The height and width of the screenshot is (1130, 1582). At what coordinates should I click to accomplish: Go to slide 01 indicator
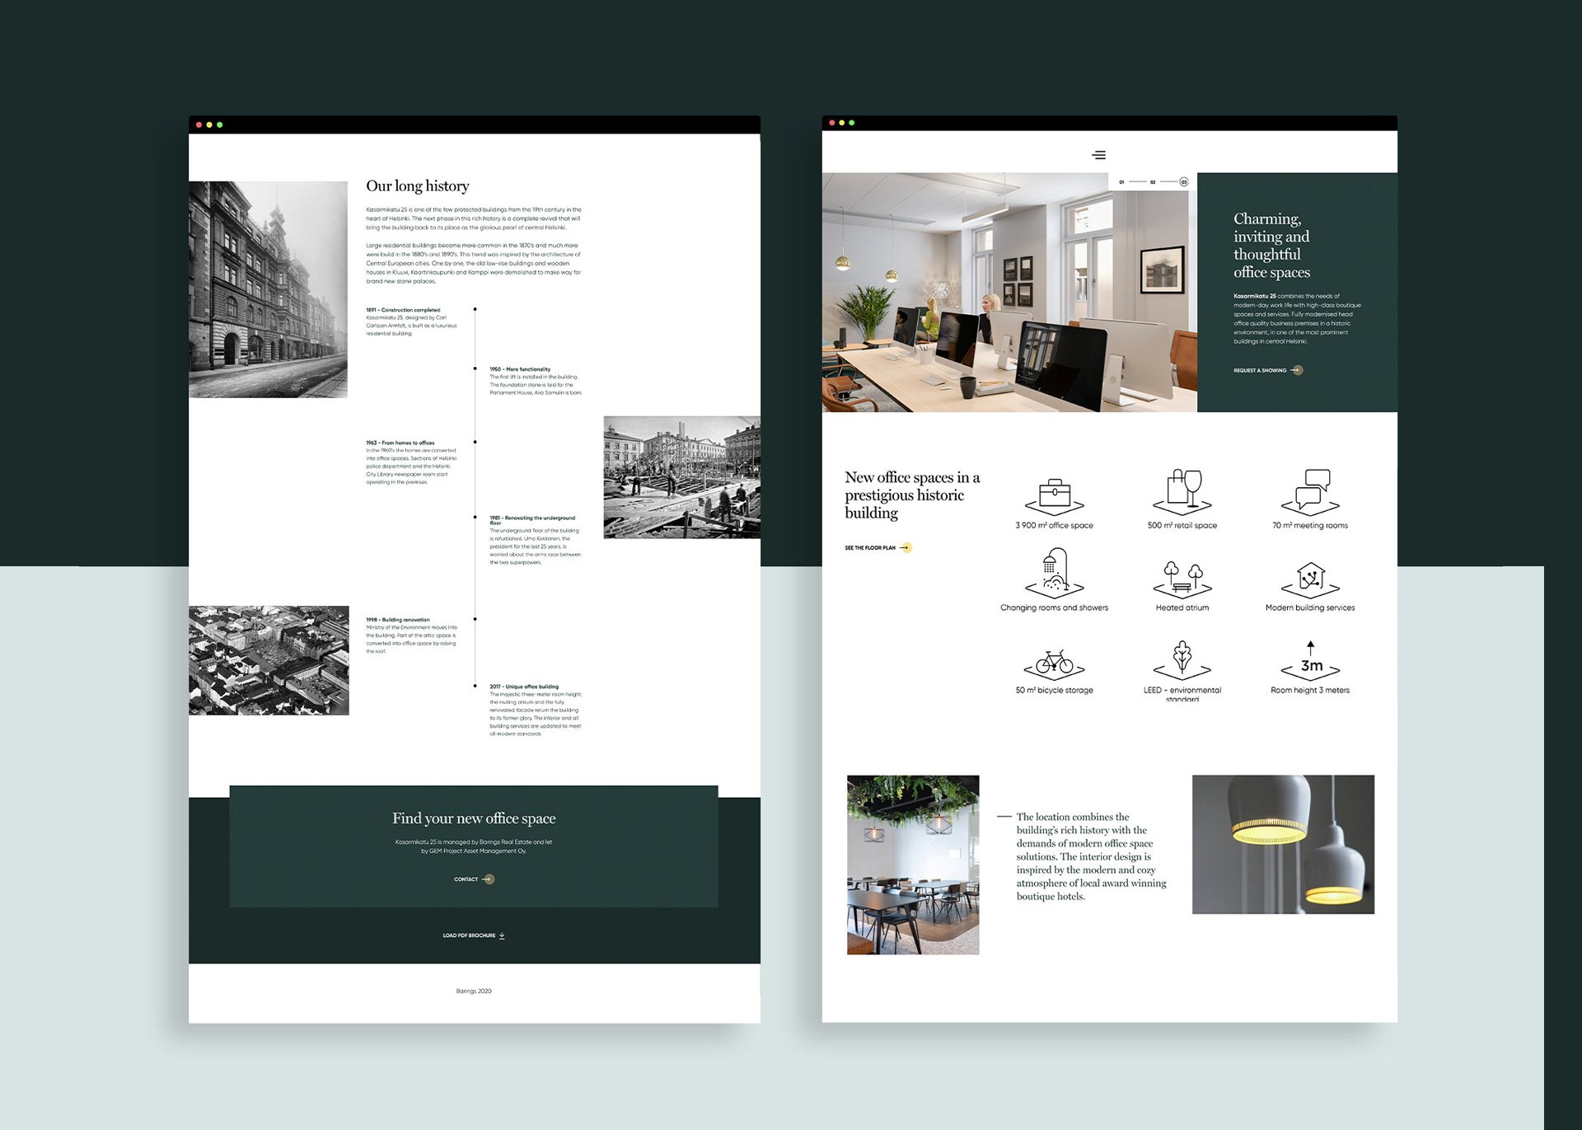coord(1121,182)
